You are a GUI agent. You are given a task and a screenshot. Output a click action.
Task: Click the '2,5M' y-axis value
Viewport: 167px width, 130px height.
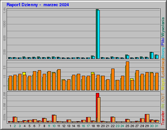coord(5,96)
